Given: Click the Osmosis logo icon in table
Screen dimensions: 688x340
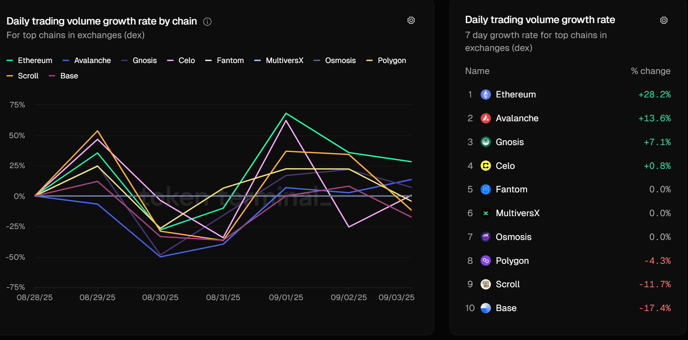Looking at the screenshot, I should click(x=485, y=237).
